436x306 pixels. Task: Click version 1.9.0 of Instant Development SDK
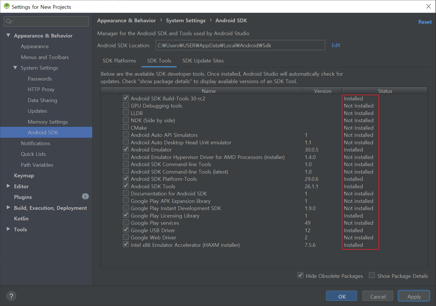pyautogui.click(x=310, y=208)
